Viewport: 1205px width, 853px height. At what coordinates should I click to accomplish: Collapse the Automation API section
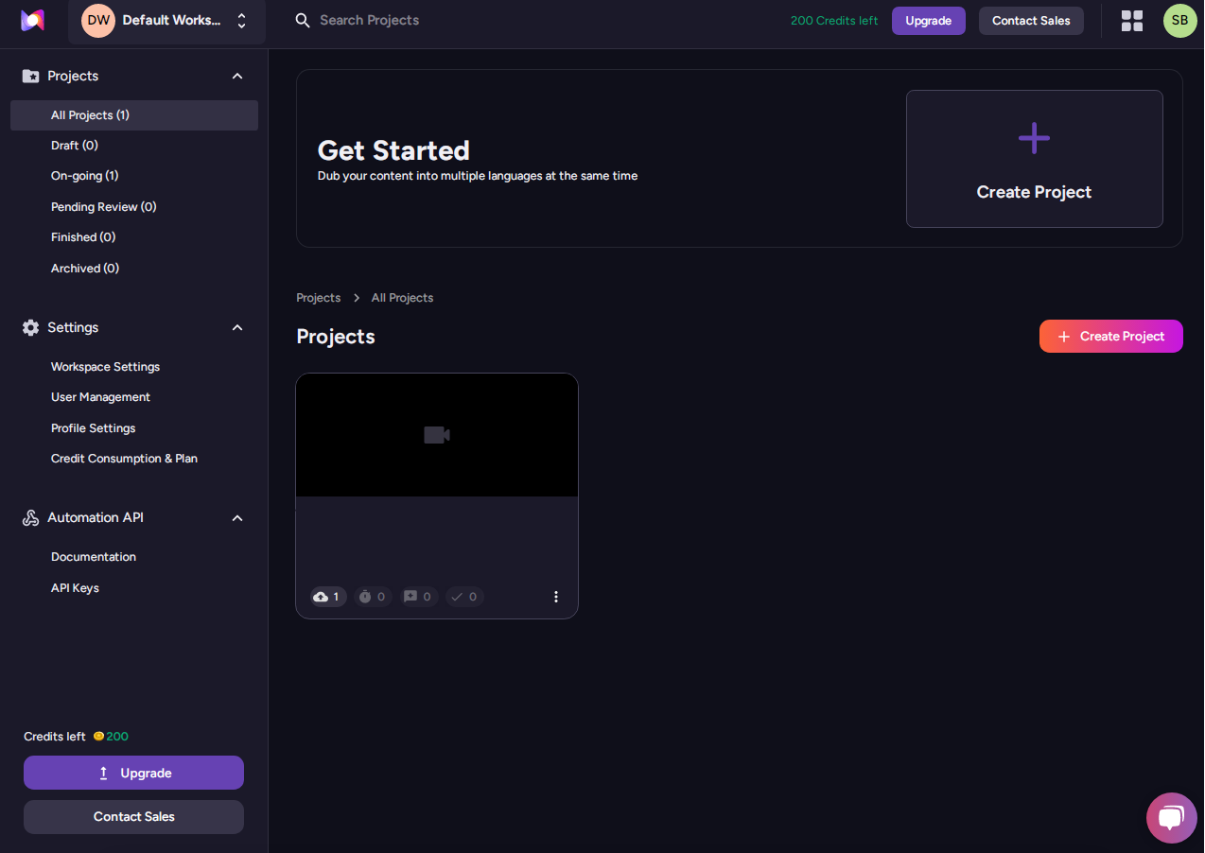tap(237, 518)
